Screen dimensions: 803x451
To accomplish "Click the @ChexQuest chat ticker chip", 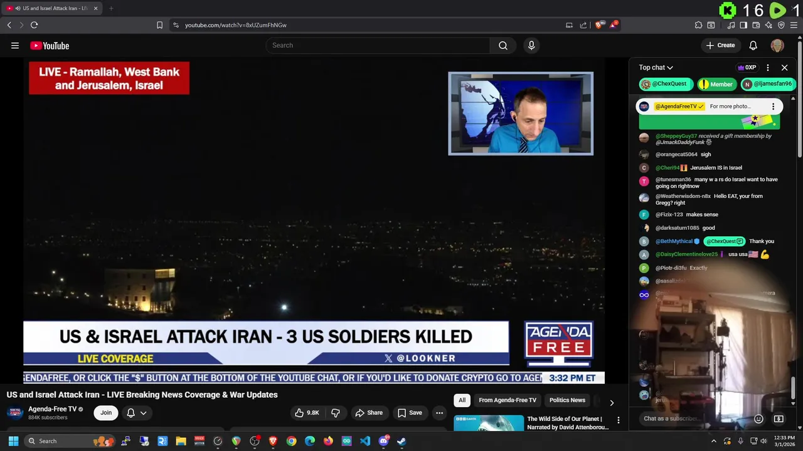I will click(x=666, y=84).
